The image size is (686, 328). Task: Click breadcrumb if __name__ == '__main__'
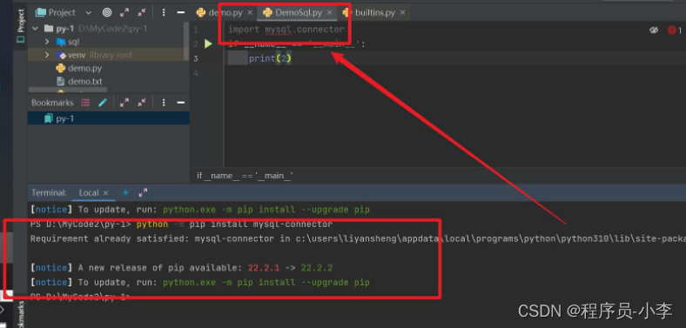click(245, 176)
